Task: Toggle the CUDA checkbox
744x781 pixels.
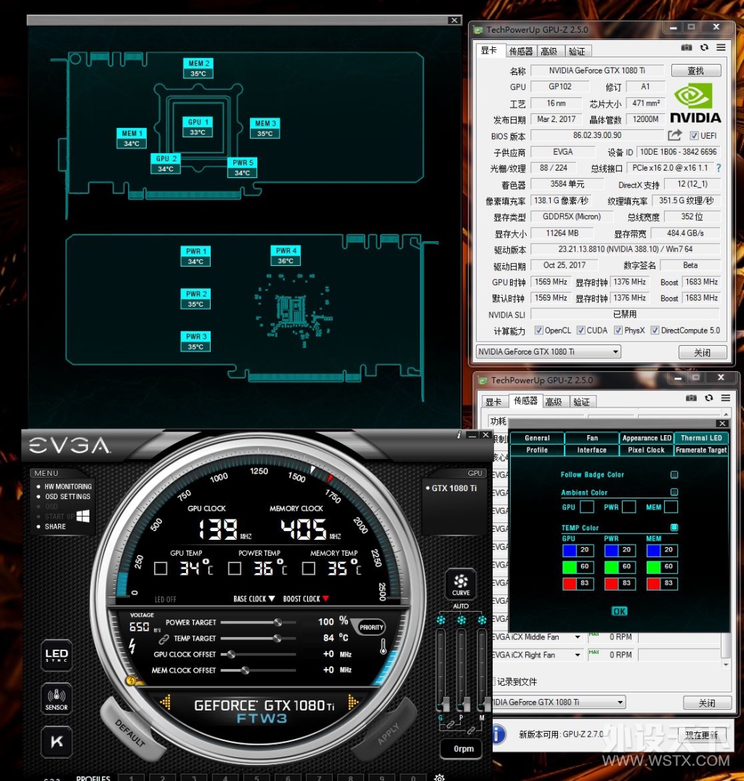Action: [x=581, y=331]
